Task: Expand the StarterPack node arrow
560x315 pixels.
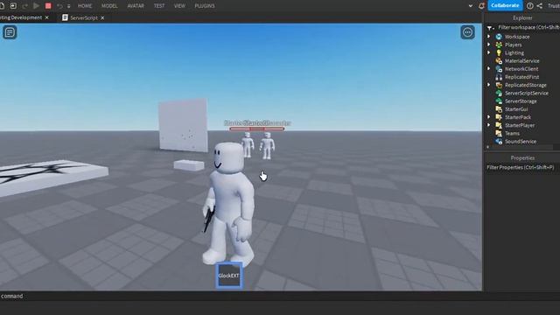Action: (x=488, y=116)
